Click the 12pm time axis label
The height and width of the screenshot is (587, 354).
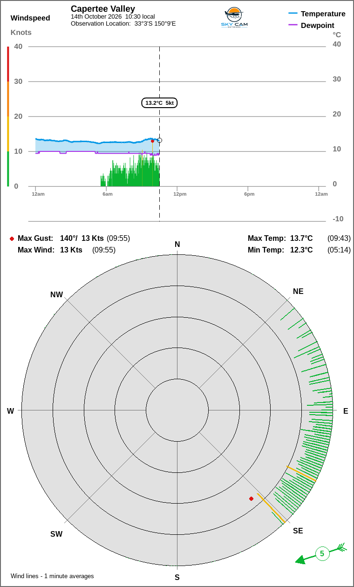(180, 194)
